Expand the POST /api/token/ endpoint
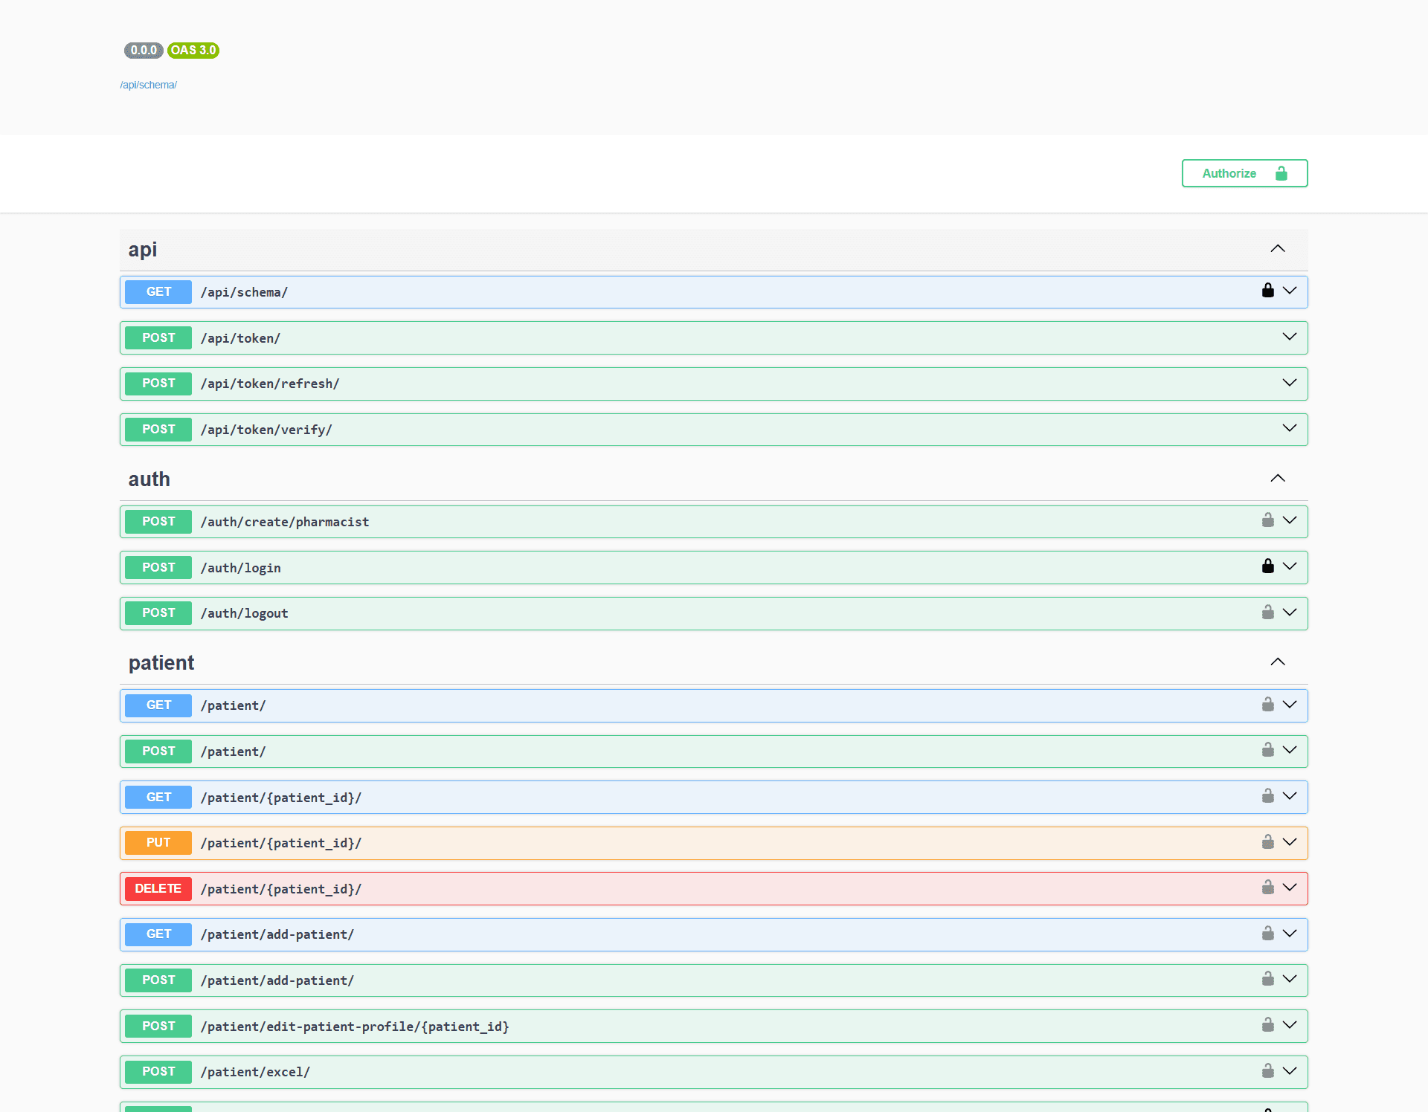The height and width of the screenshot is (1112, 1428). (1289, 337)
